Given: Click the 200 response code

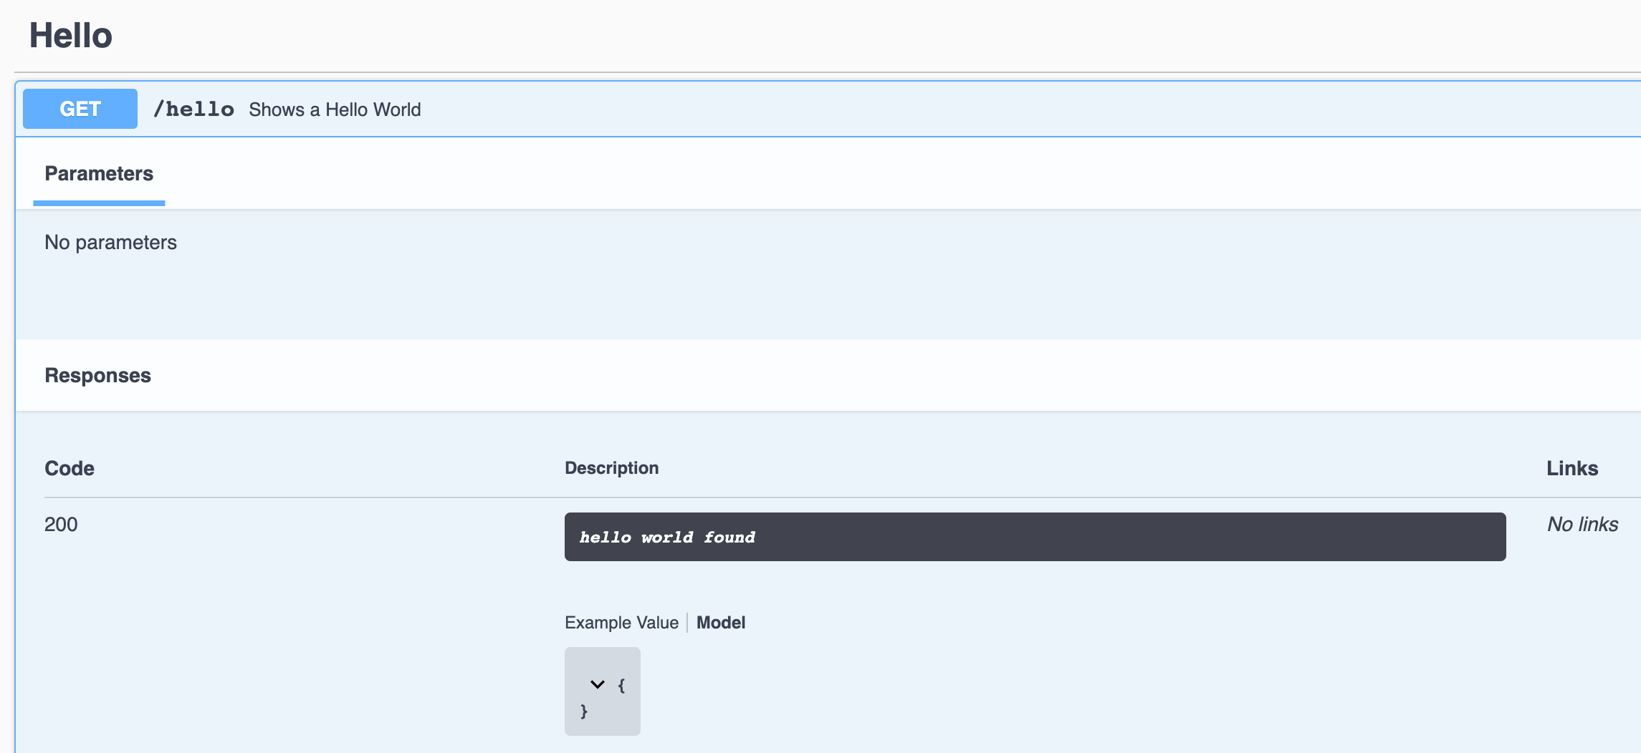Looking at the screenshot, I should 61,524.
